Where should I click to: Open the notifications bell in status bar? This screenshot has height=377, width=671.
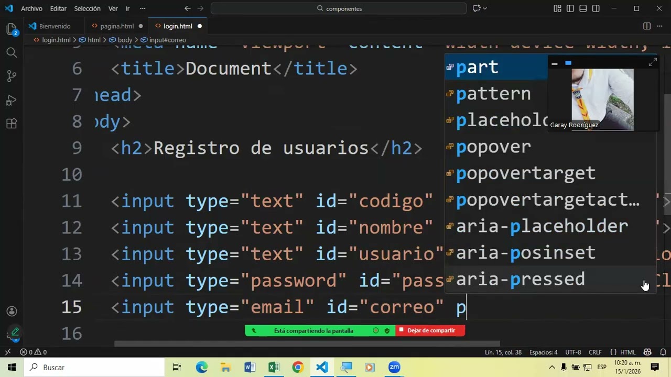(x=662, y=352)
